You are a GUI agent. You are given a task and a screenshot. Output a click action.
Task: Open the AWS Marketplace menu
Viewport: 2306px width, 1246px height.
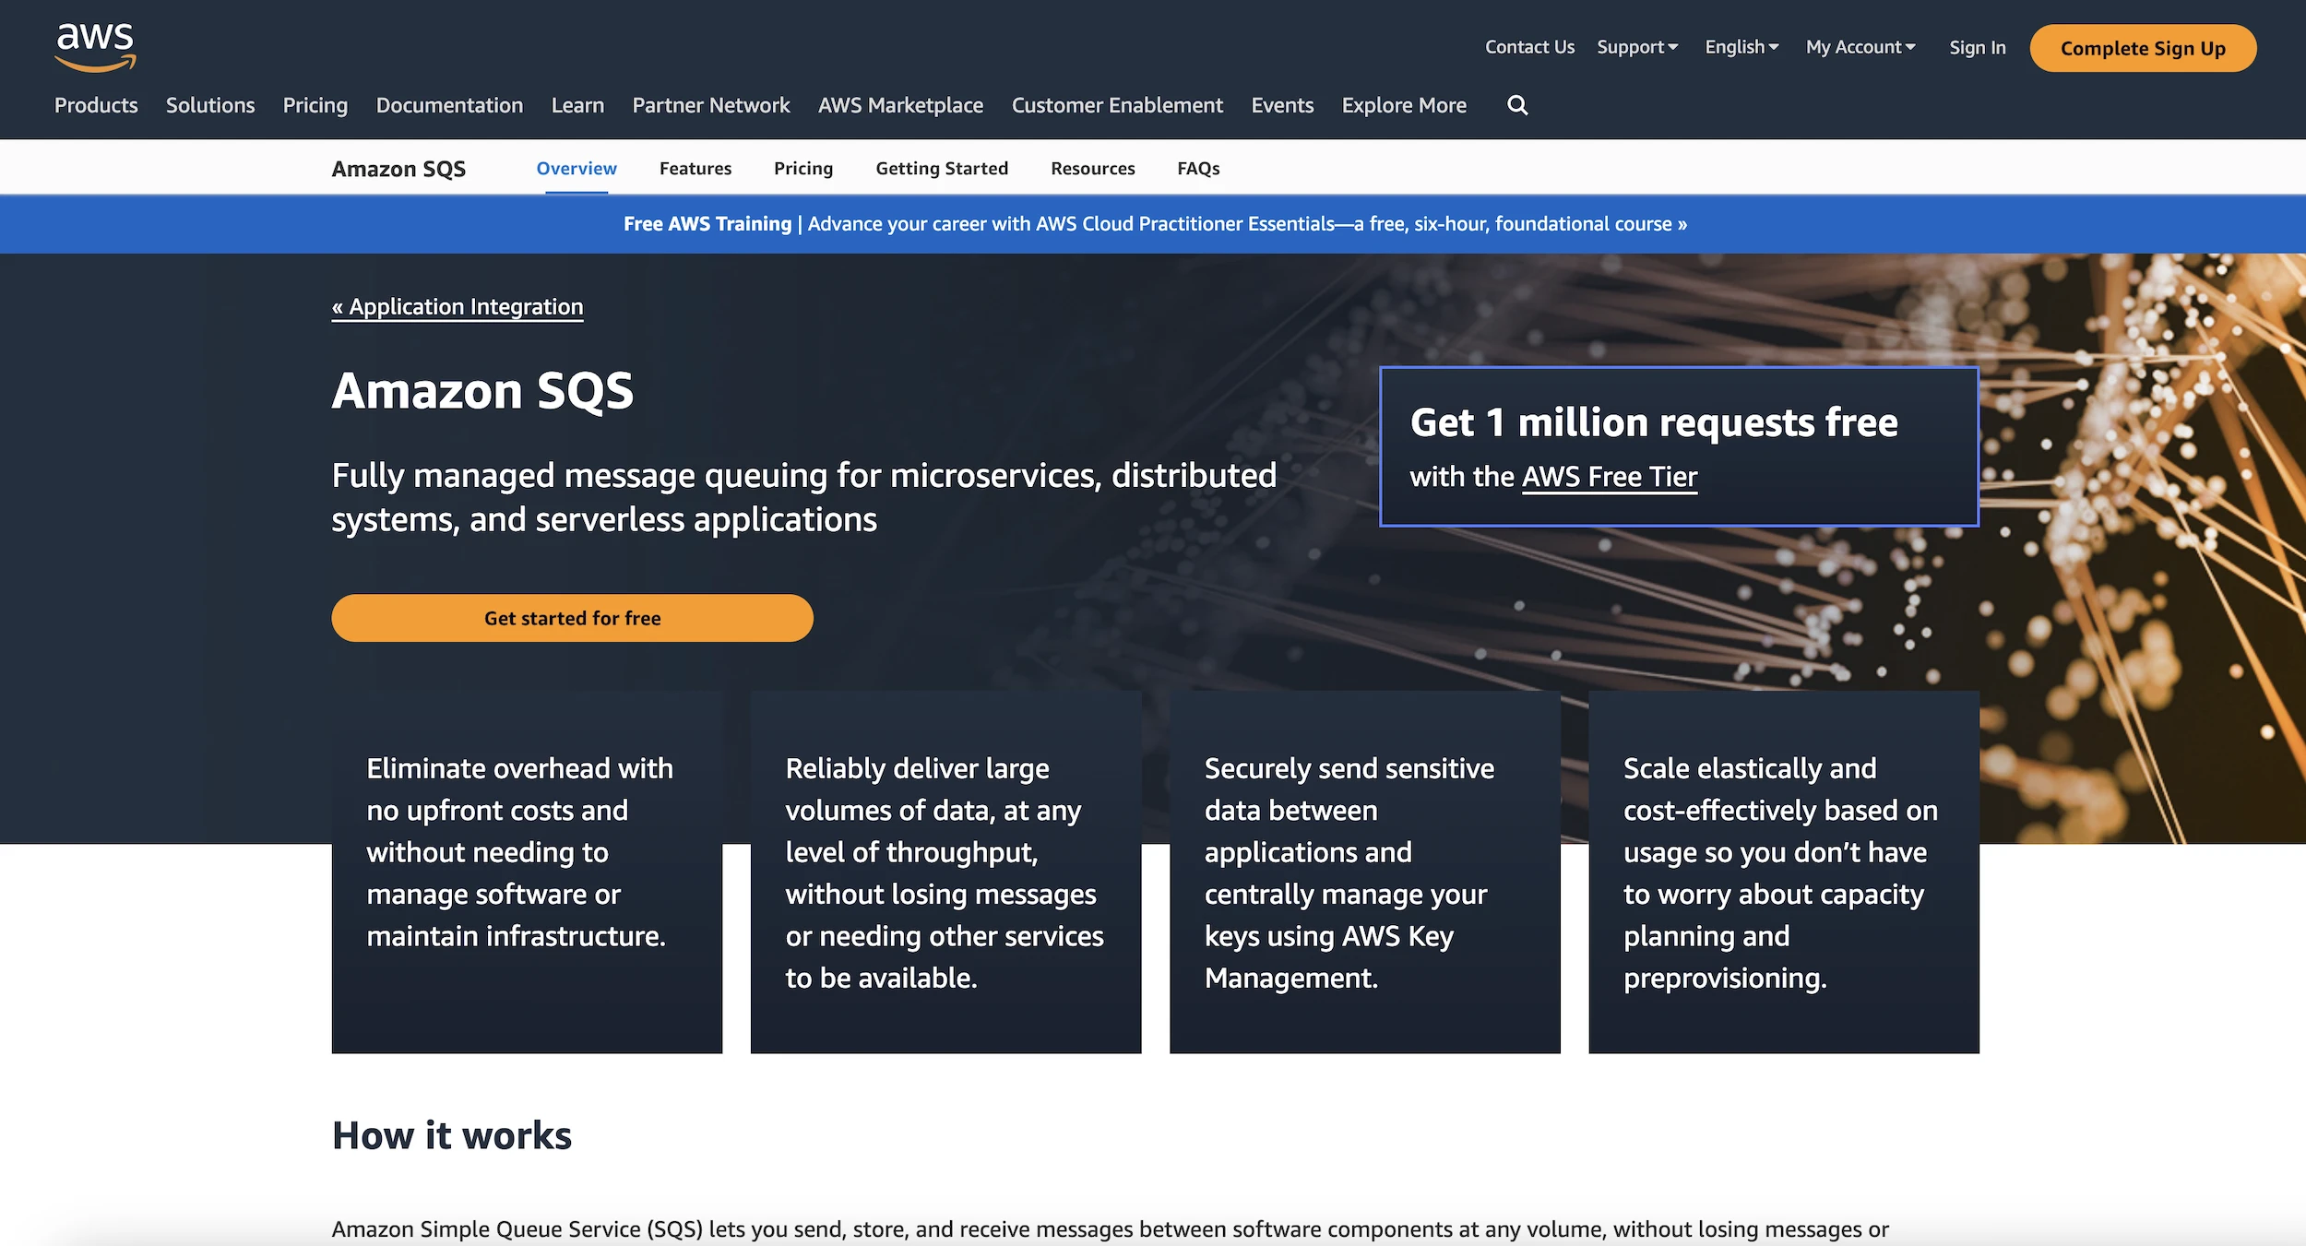click(x=900, y=105)
